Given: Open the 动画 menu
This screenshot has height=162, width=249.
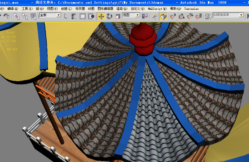Looking at the screenshot, I should click(x=91, y=9).
